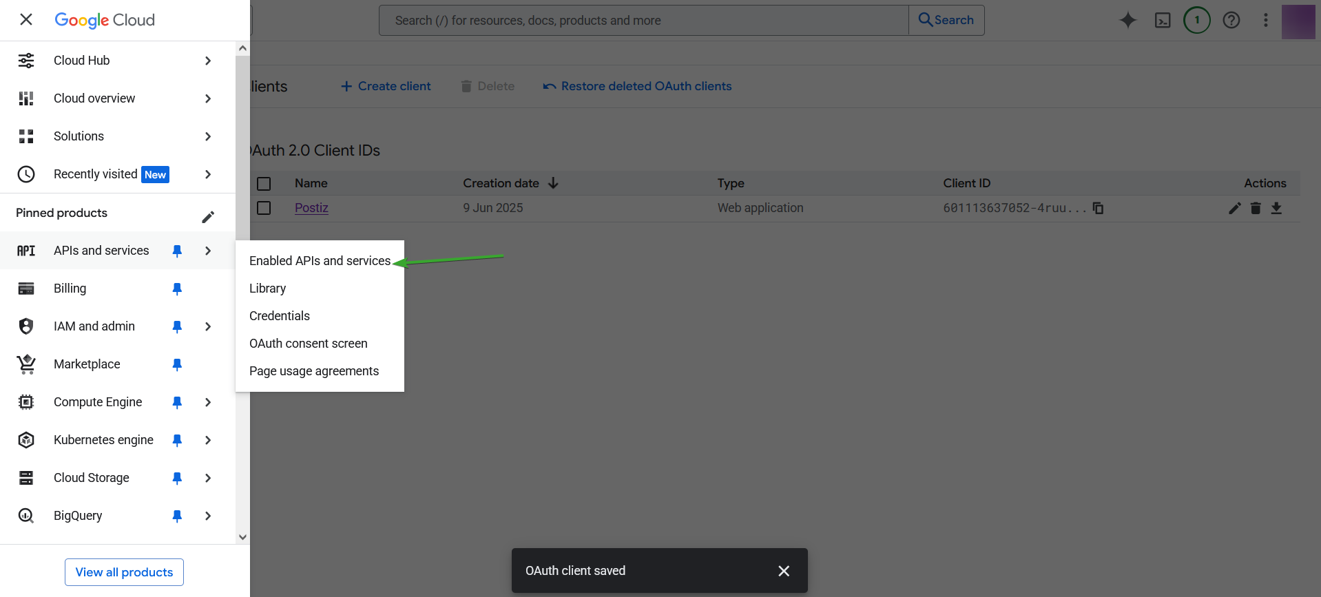Delete Postiz client via trash icon
This screenshot has width=1321, height=597.
1256,208
